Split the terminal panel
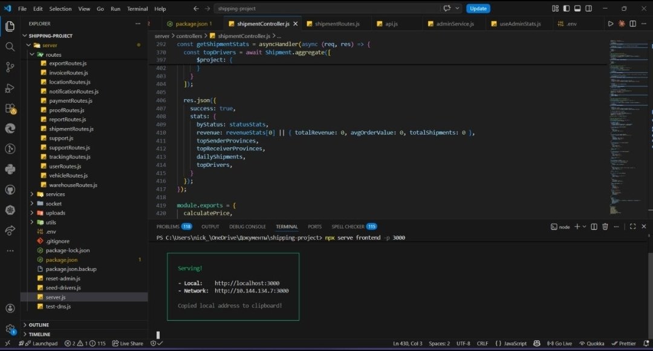Viewport: 653px width, 351px height. click(x=594, y=227)
